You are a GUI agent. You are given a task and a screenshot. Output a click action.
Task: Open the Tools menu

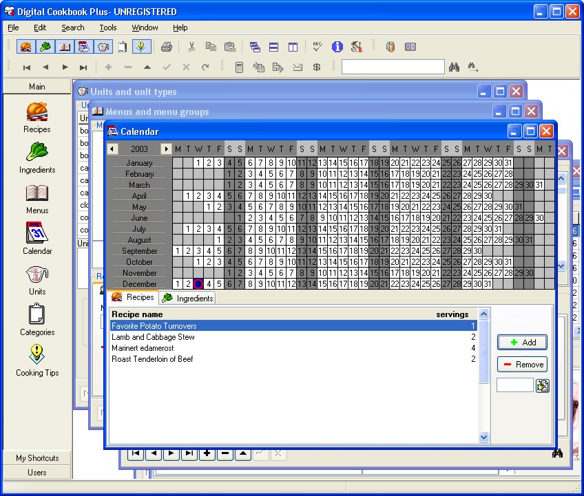tap(108, 28)
